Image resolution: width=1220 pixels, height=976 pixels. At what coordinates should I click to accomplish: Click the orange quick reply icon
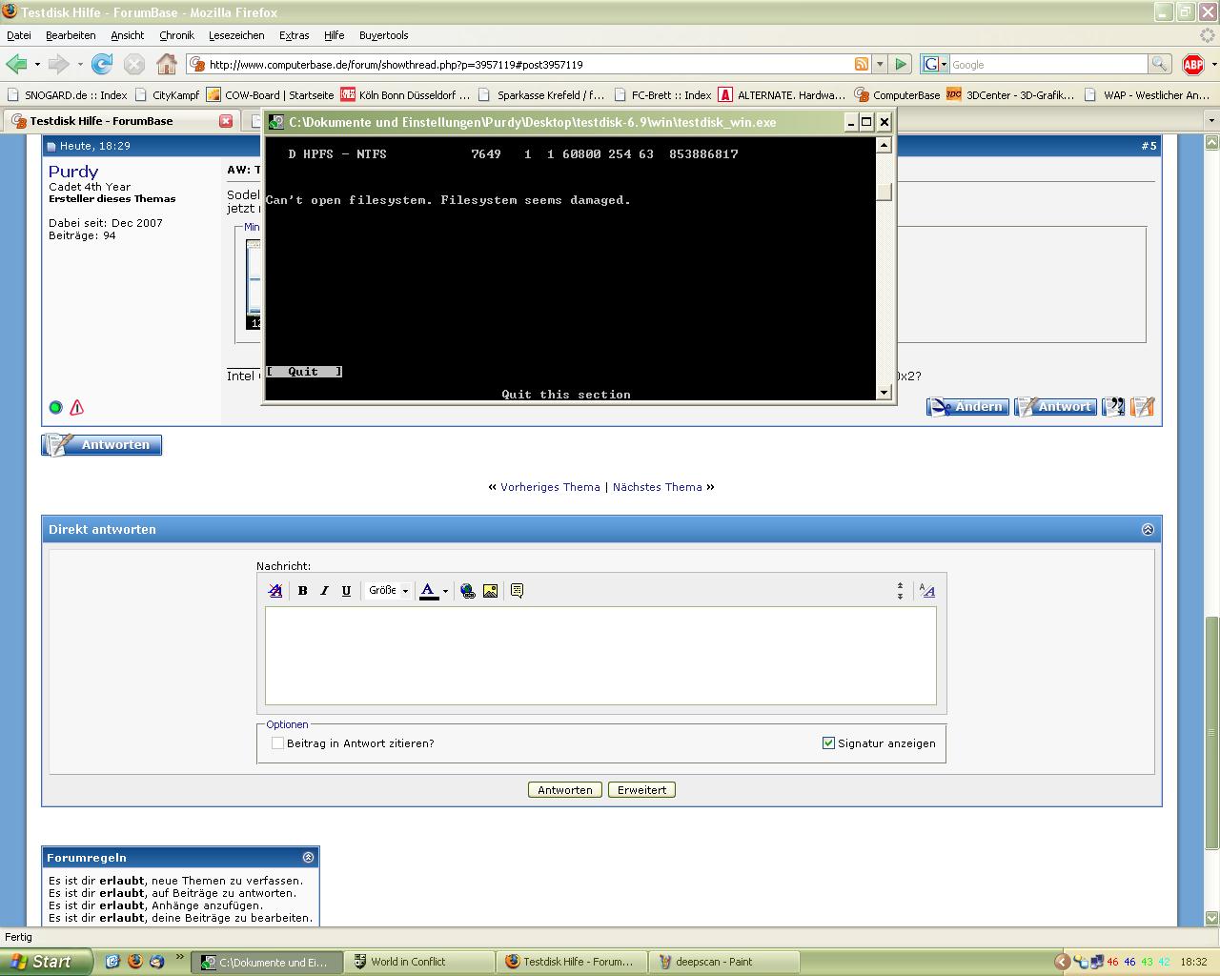click(1143, 407)
